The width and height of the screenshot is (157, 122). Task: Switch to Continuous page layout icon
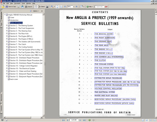pyautogui.click(x=147, y=120)
